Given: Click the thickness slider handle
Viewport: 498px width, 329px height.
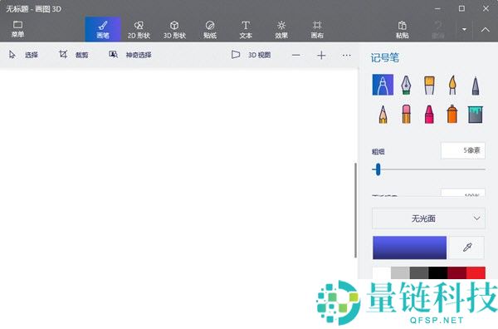Looking at the screenshot, I should click(378, 169).
